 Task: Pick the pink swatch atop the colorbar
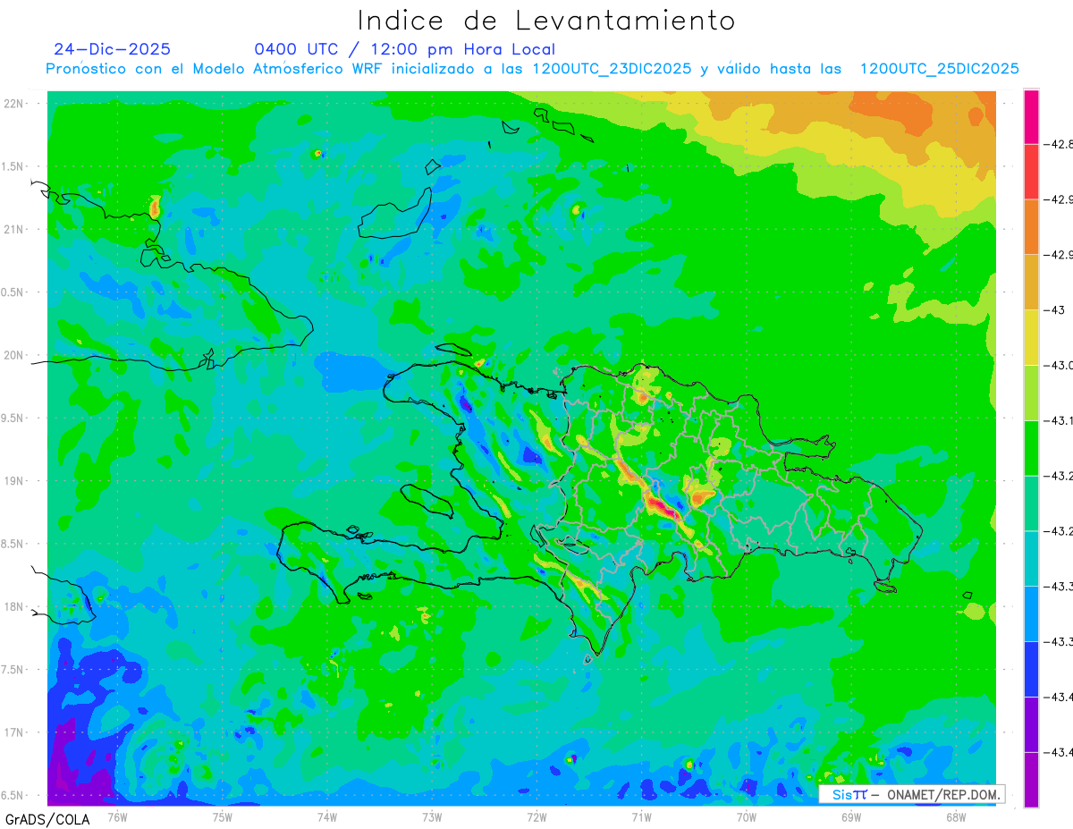(1031, 116)
